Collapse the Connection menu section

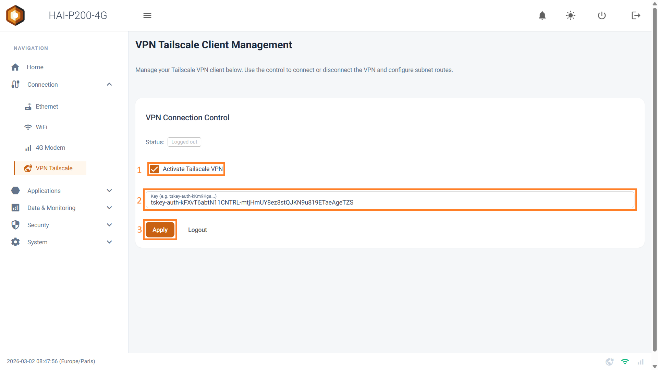tap(109, 85)
